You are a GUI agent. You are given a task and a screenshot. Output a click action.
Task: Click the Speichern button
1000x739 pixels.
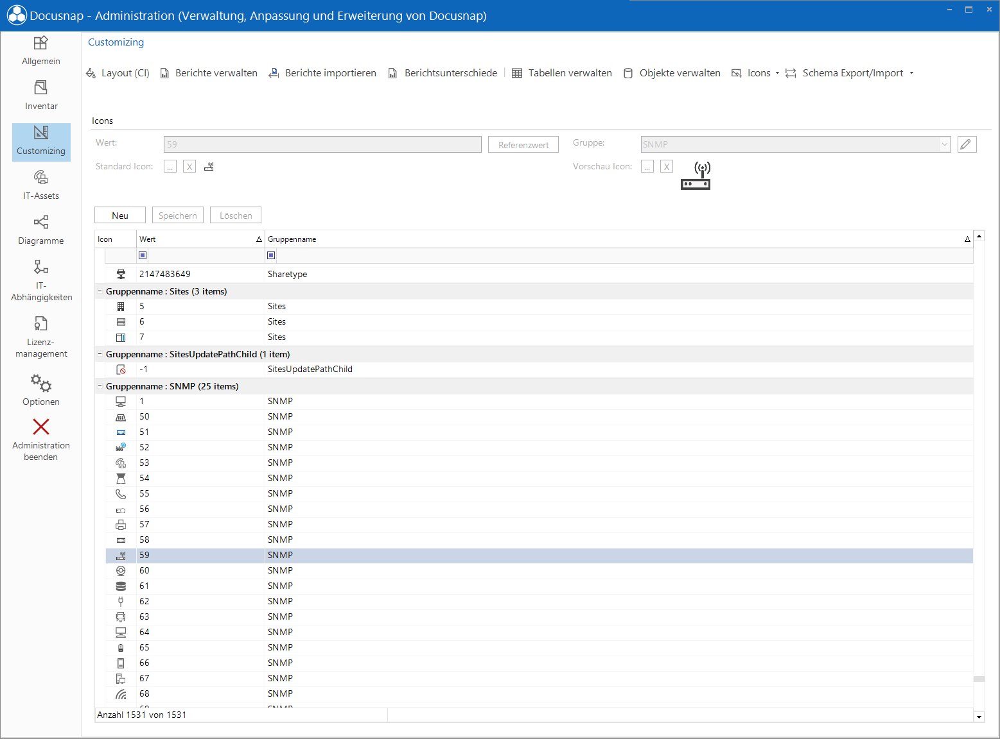(178, 215)
